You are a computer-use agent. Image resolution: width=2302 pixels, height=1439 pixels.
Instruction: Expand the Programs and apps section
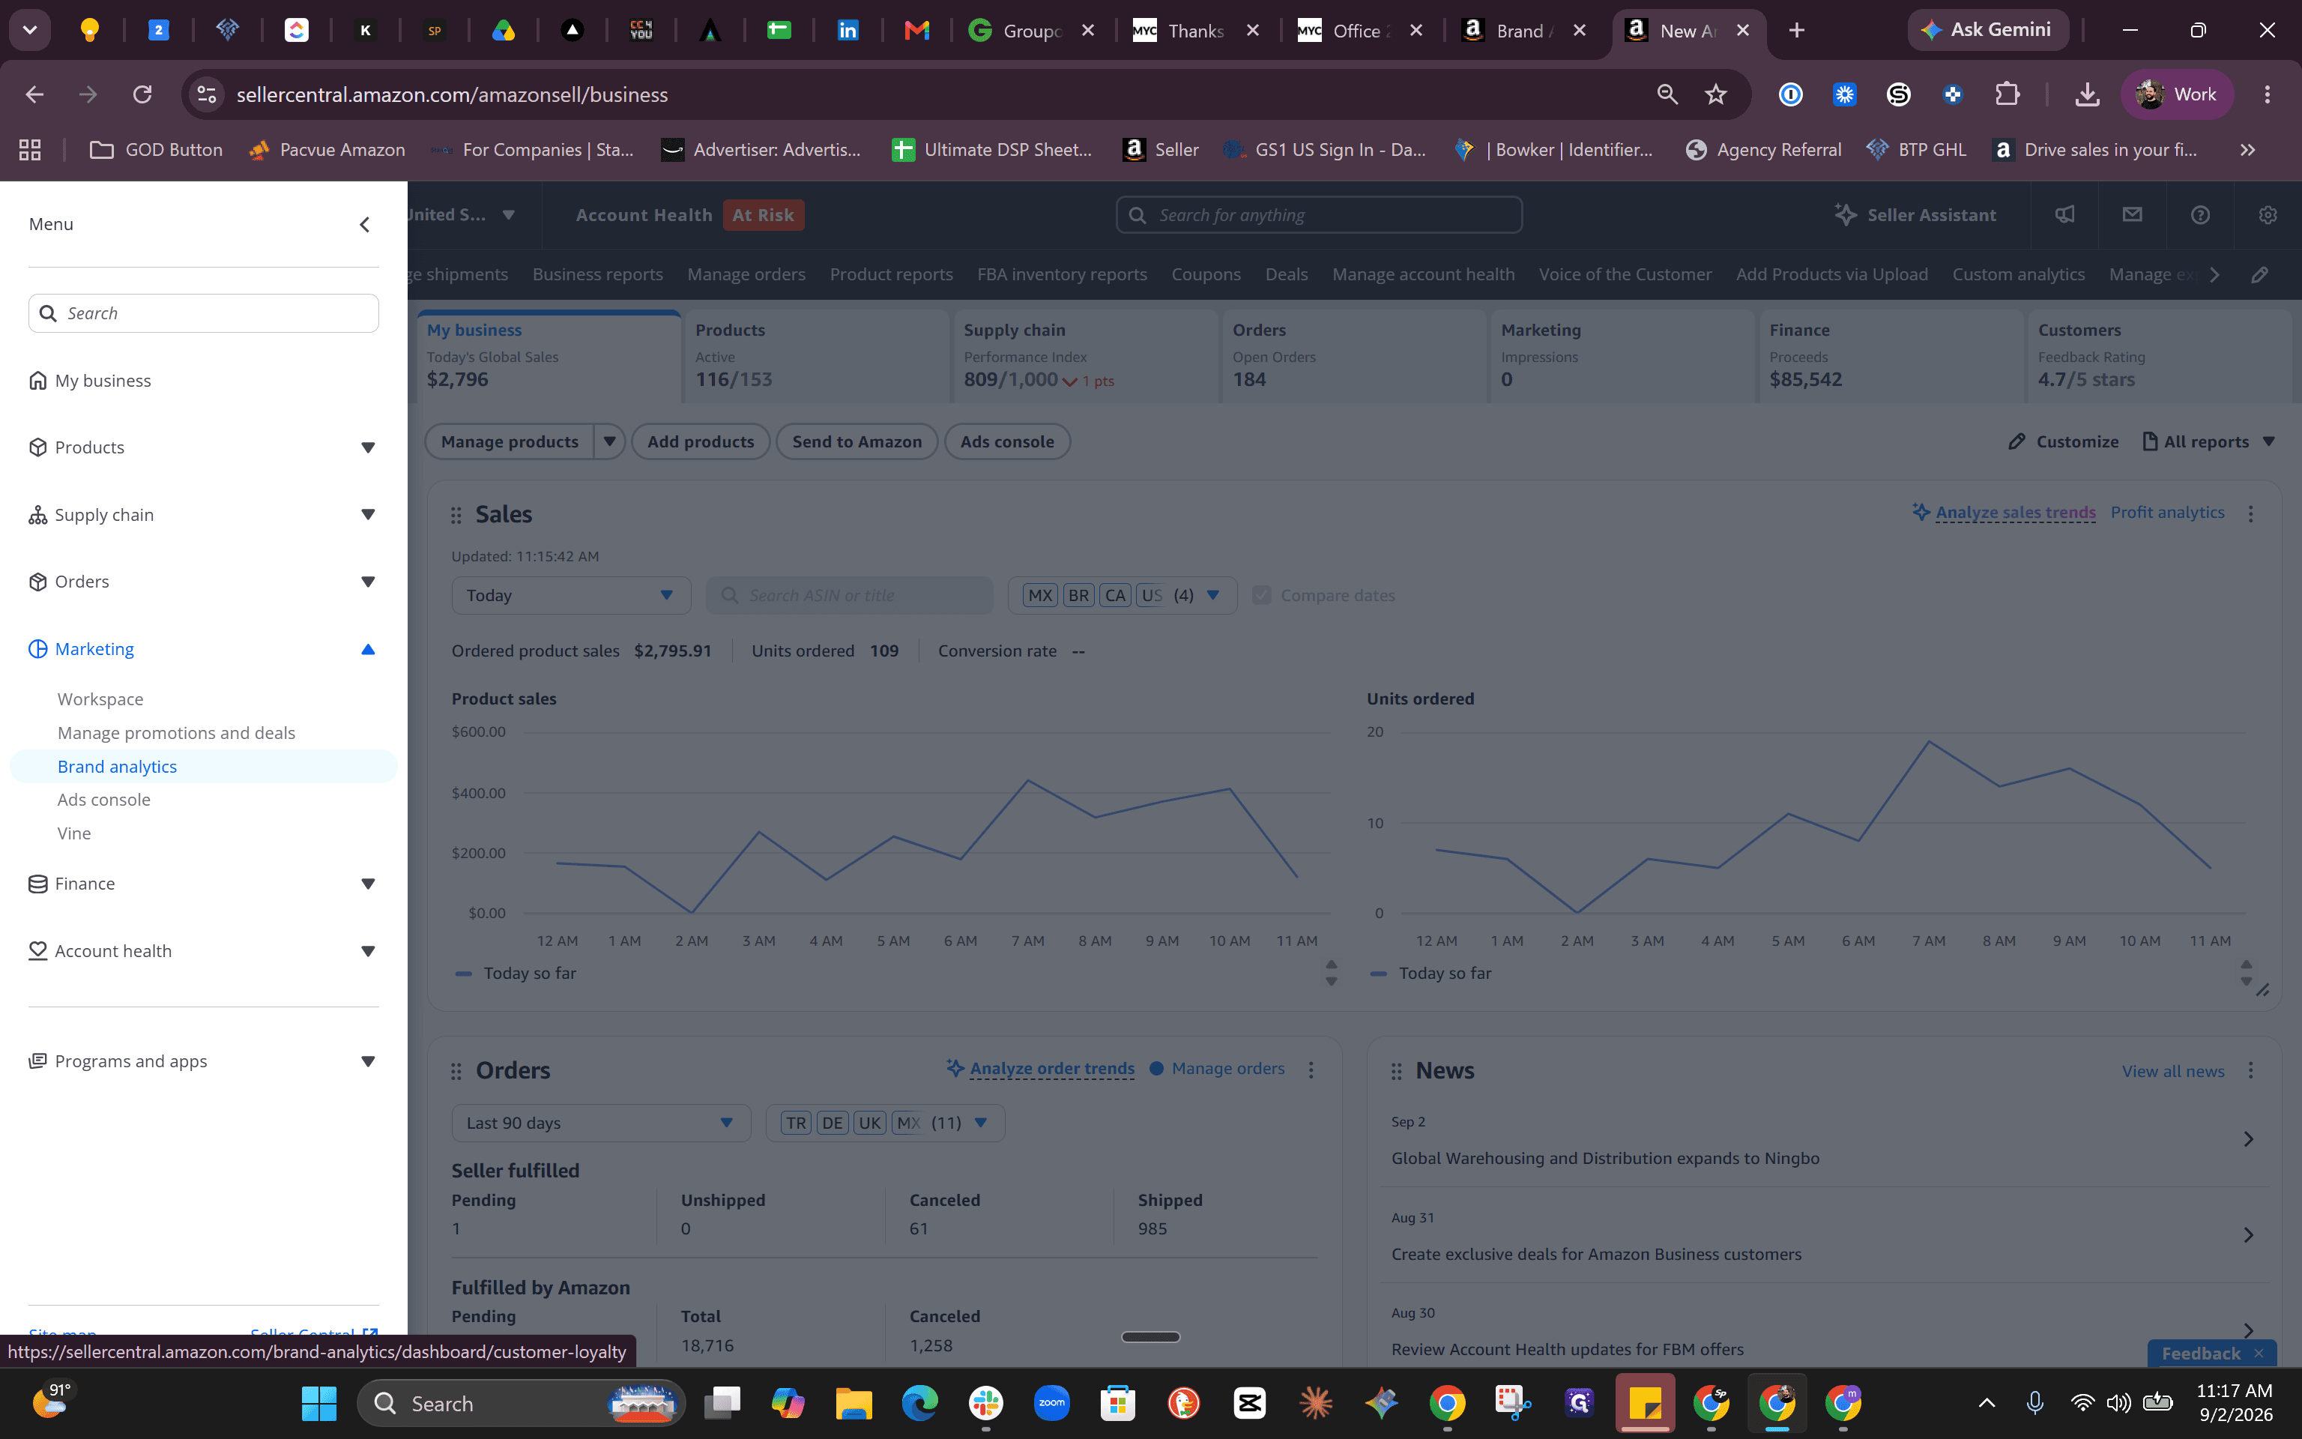point(368,1061)
